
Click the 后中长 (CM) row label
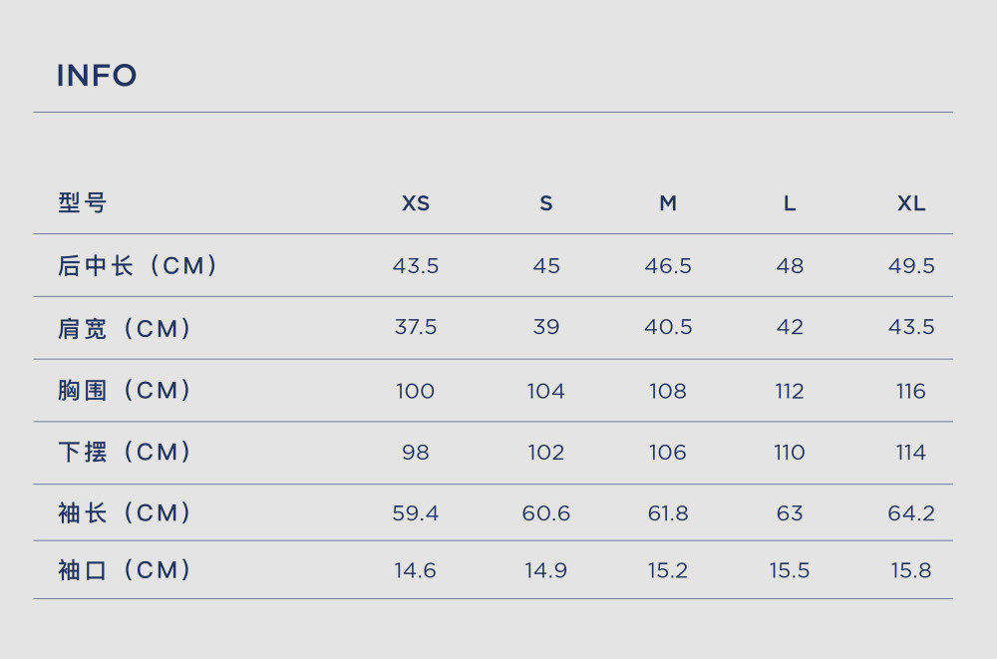click(138, 266)
